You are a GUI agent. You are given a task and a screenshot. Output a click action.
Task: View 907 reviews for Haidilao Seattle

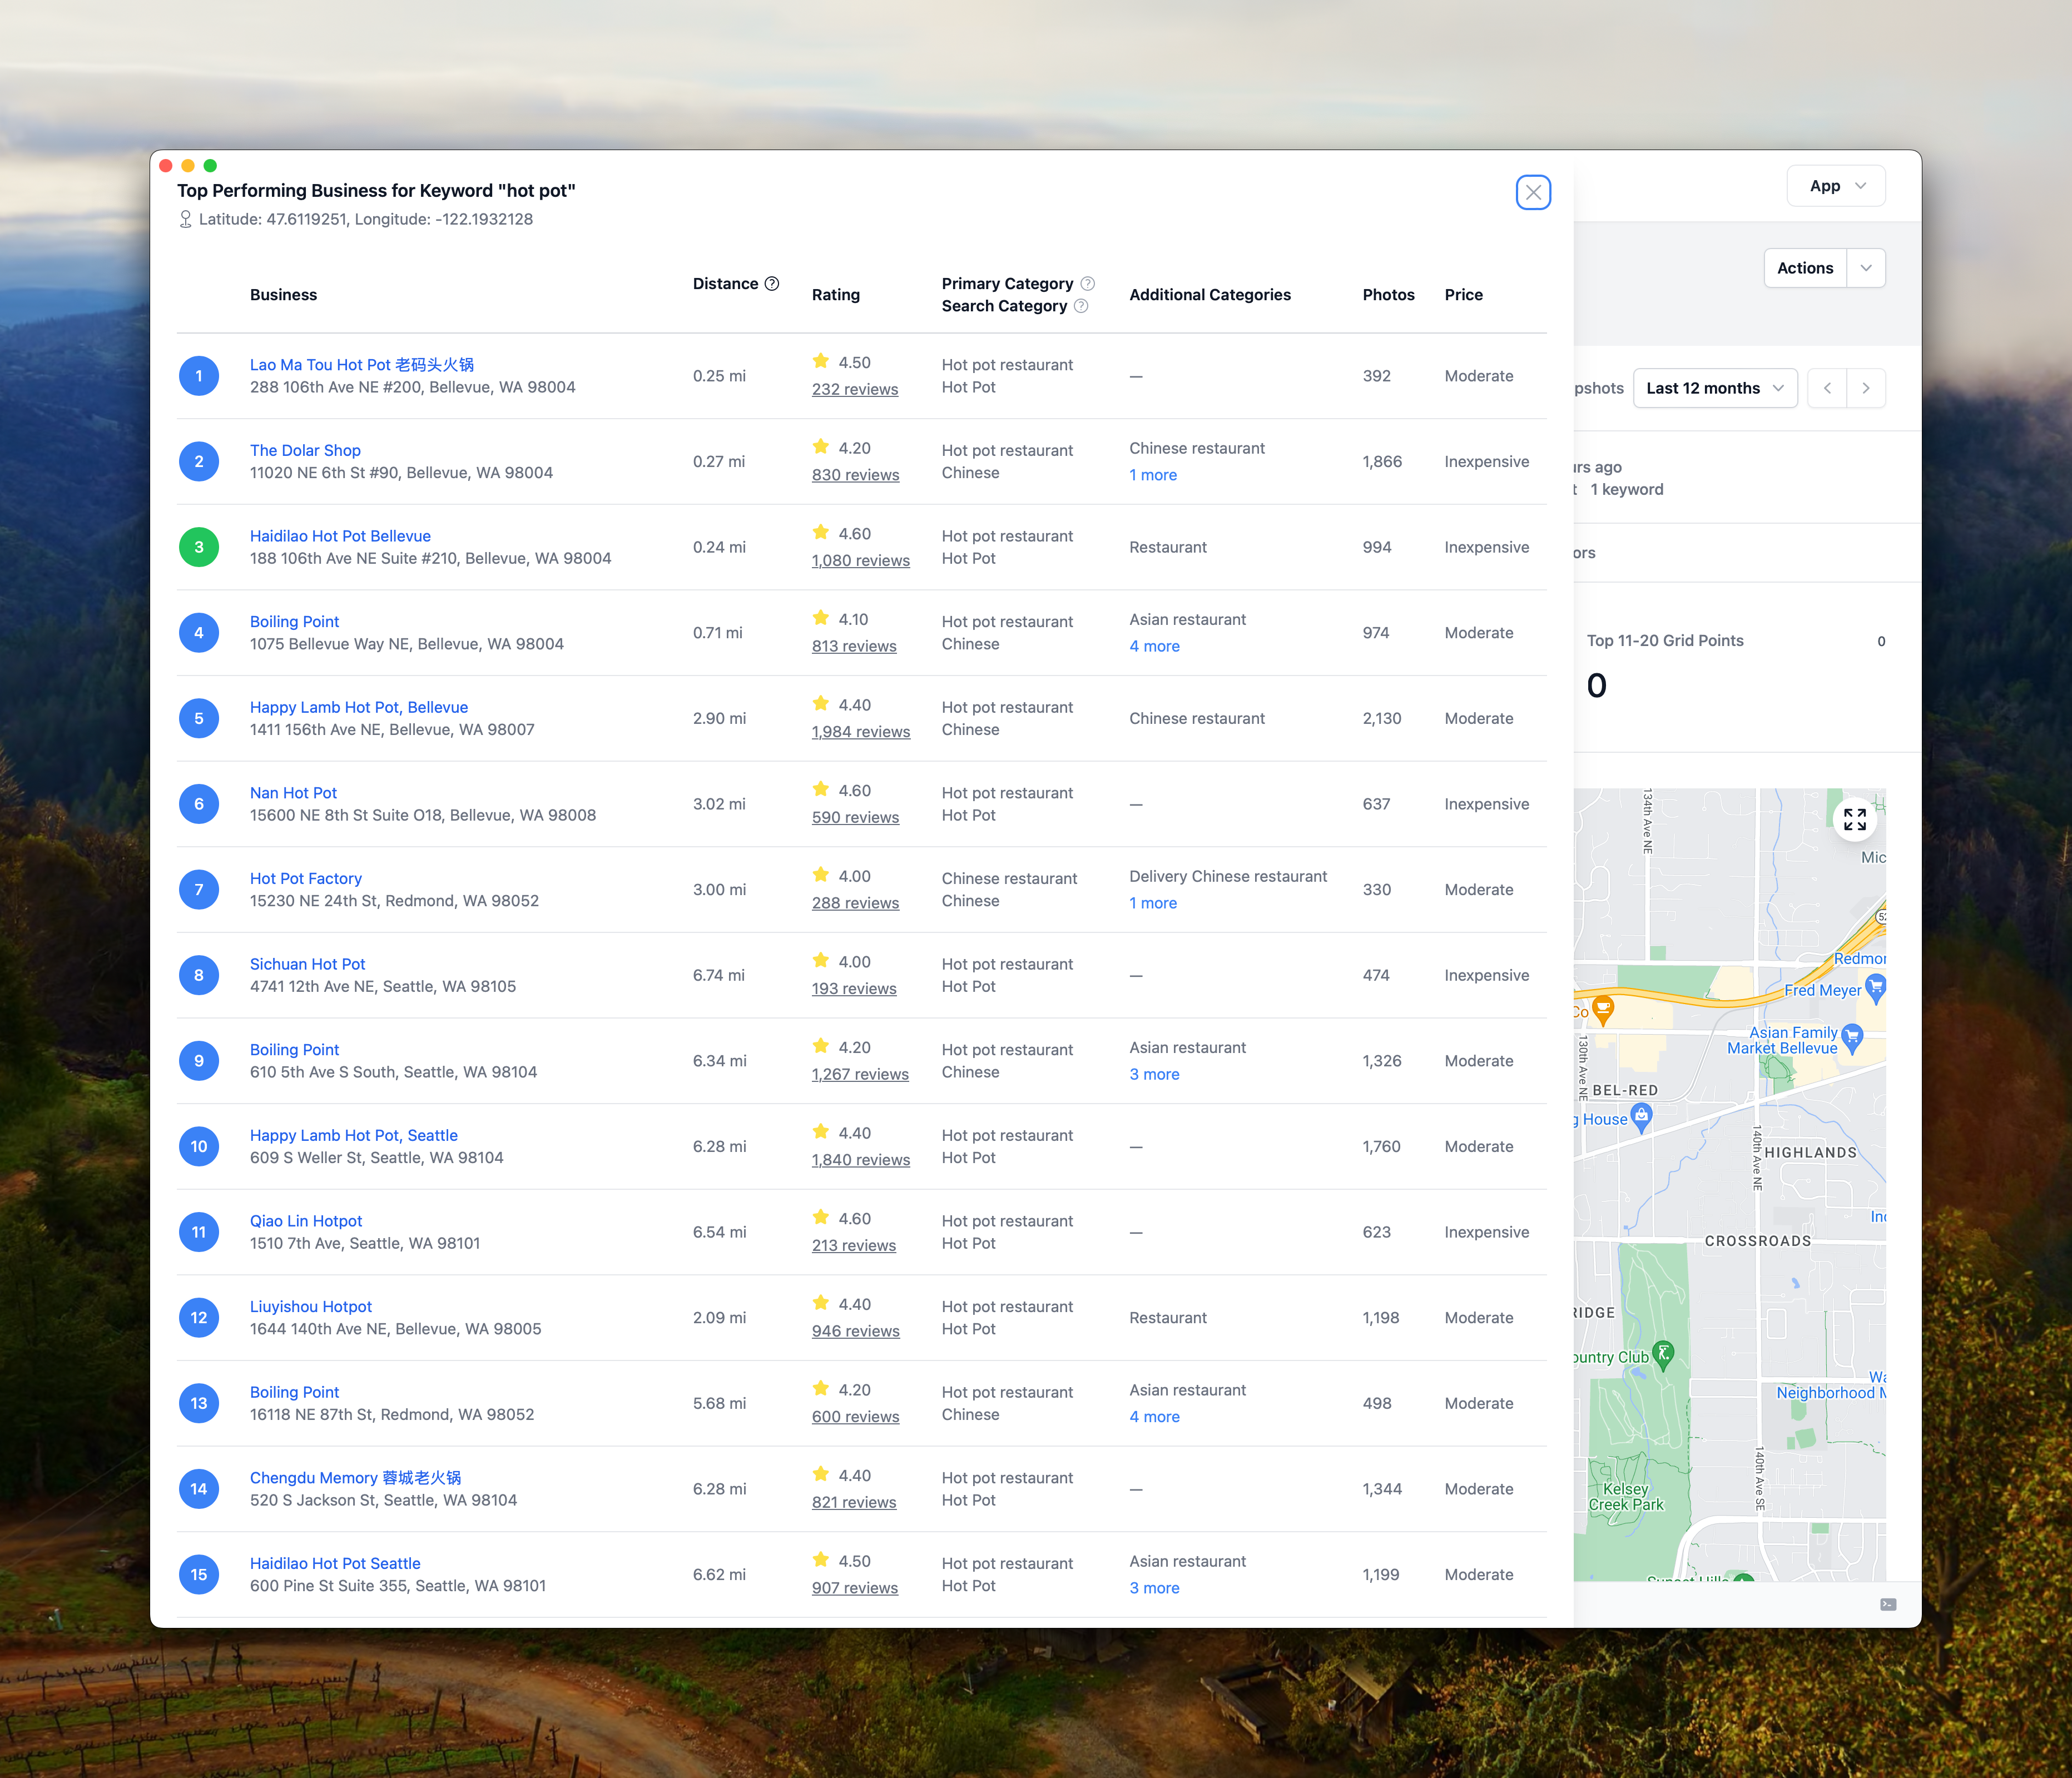click(x=855, y=1588)
